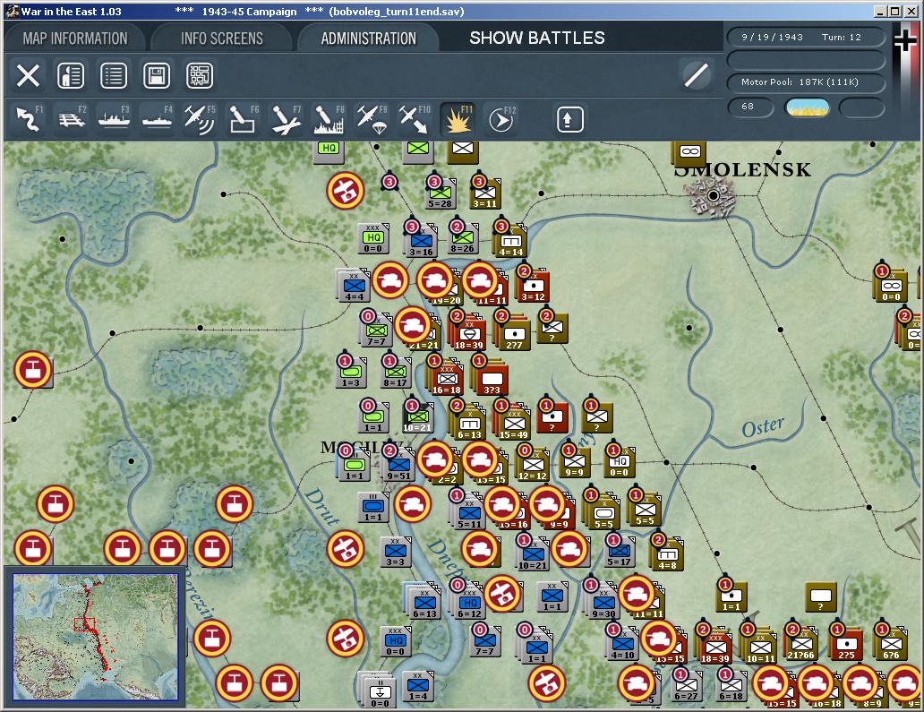Select the Soviet 12=12 counter
The height and width of the screenshot is (712, 924).
[x=532, y=466]
